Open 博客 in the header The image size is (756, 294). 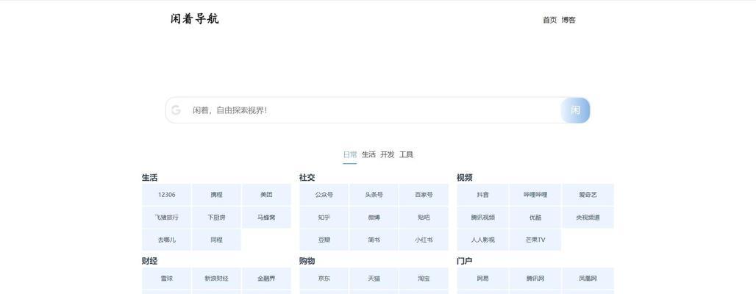coord(568,20)
